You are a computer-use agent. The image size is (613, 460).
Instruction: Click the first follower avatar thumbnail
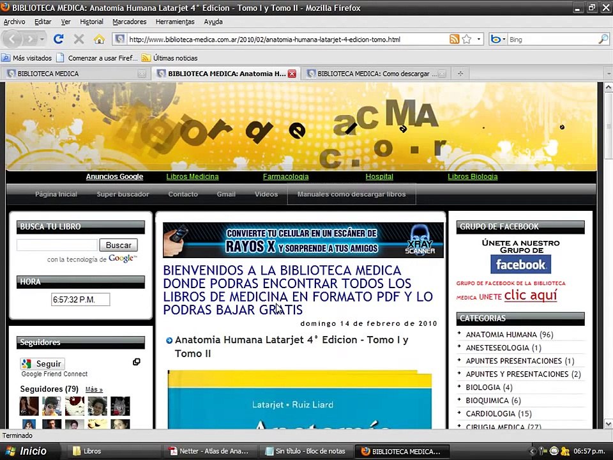29,406
